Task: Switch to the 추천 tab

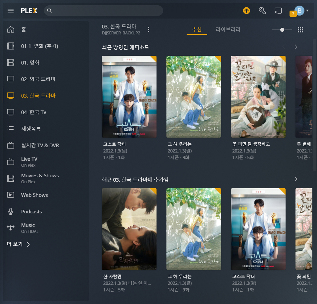Action: coord(197,29)
